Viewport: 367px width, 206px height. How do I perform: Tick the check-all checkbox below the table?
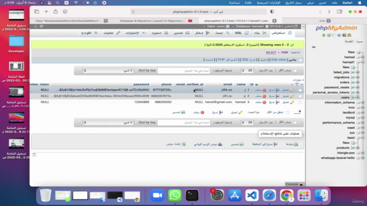coord(287,112)
